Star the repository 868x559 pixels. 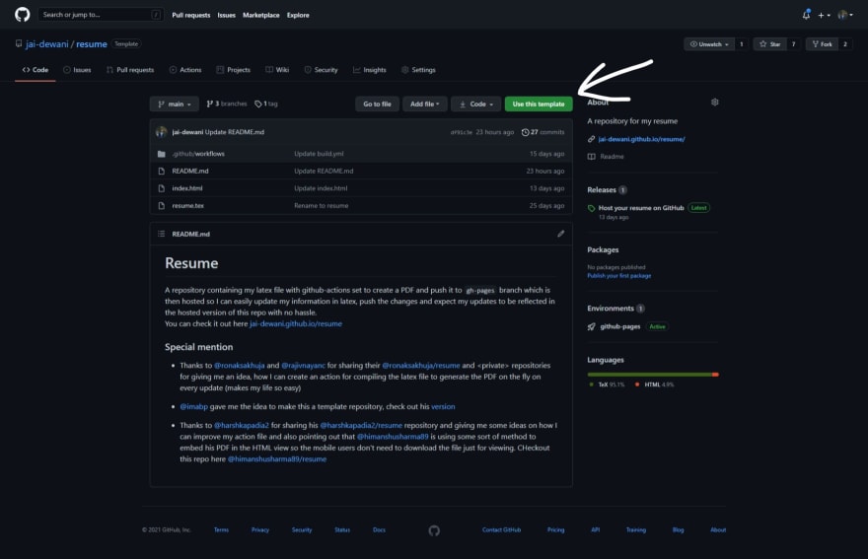point(770,44)
